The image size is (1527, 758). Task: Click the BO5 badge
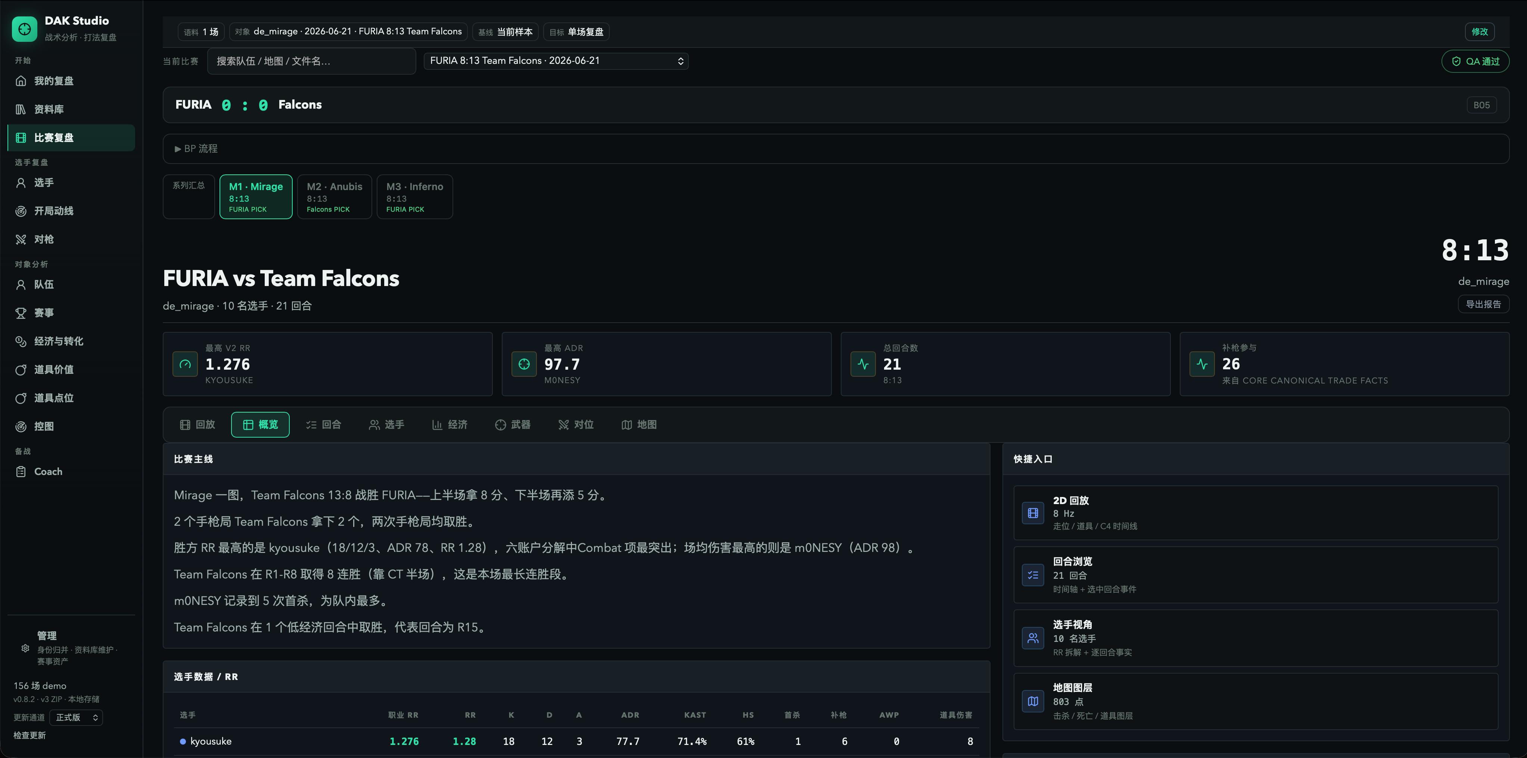click(x=1481, y=105)
